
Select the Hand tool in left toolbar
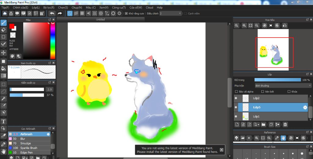point(3,151)
